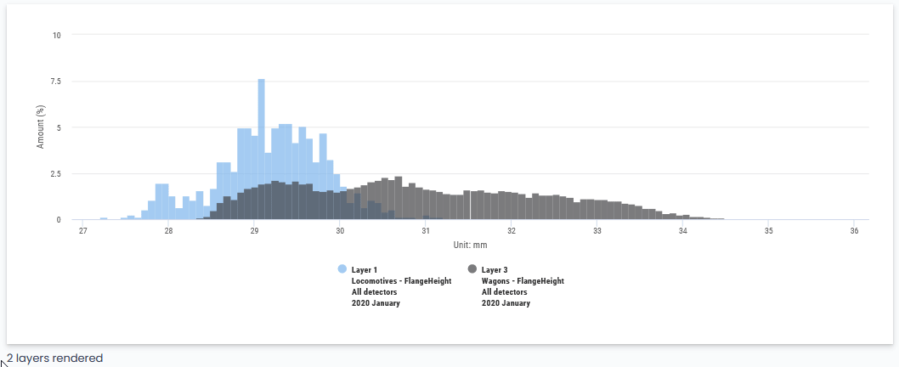Screen dimensions: 899x367
Task: Toggle the Layer 1 blue legend marker
Action: pyautogui.click(x=342, y=269)
